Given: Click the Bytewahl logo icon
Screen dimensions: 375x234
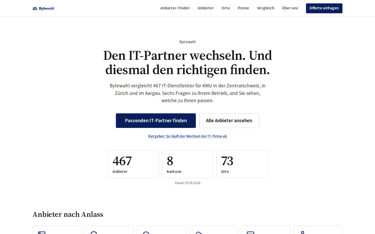Looking at the screenshot, I should click(35, 8).
